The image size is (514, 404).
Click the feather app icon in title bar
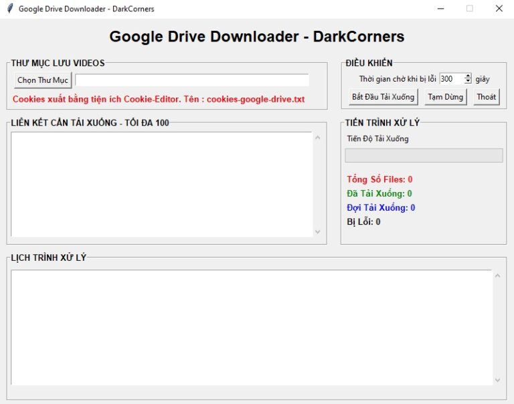tap(9, 9)
